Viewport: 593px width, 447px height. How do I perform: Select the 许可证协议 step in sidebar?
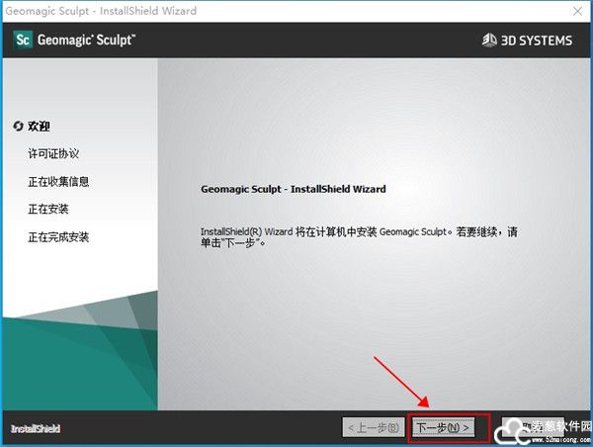(x=53, y=153)
